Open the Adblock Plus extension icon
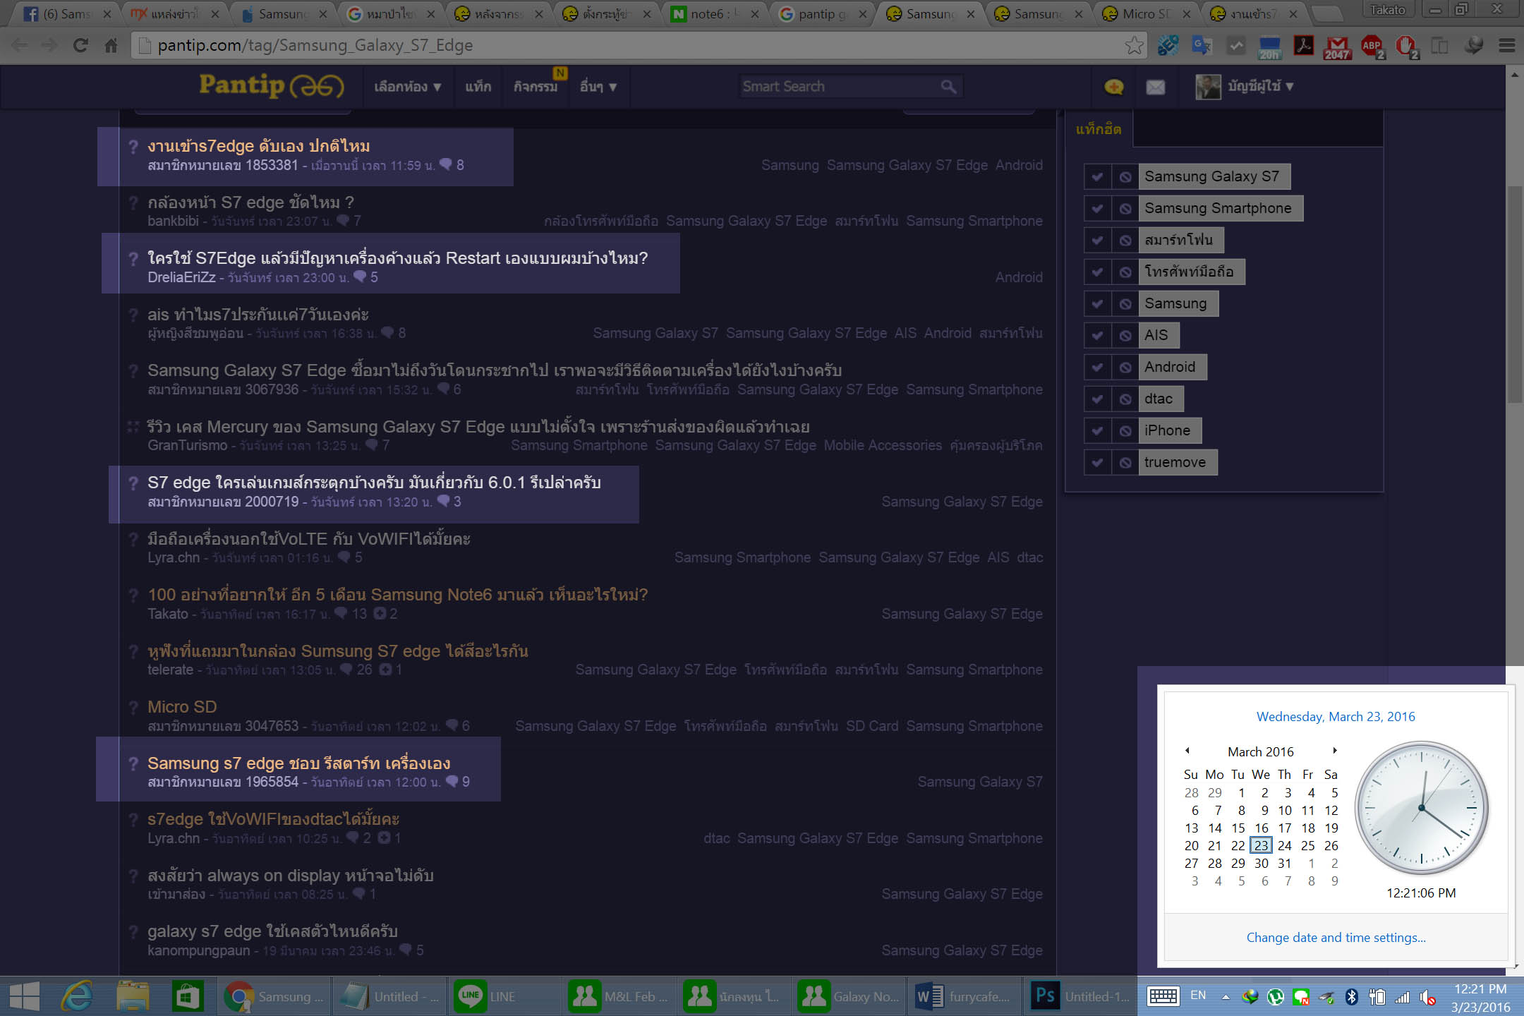1524x1016 pixels. [1372, 47]
